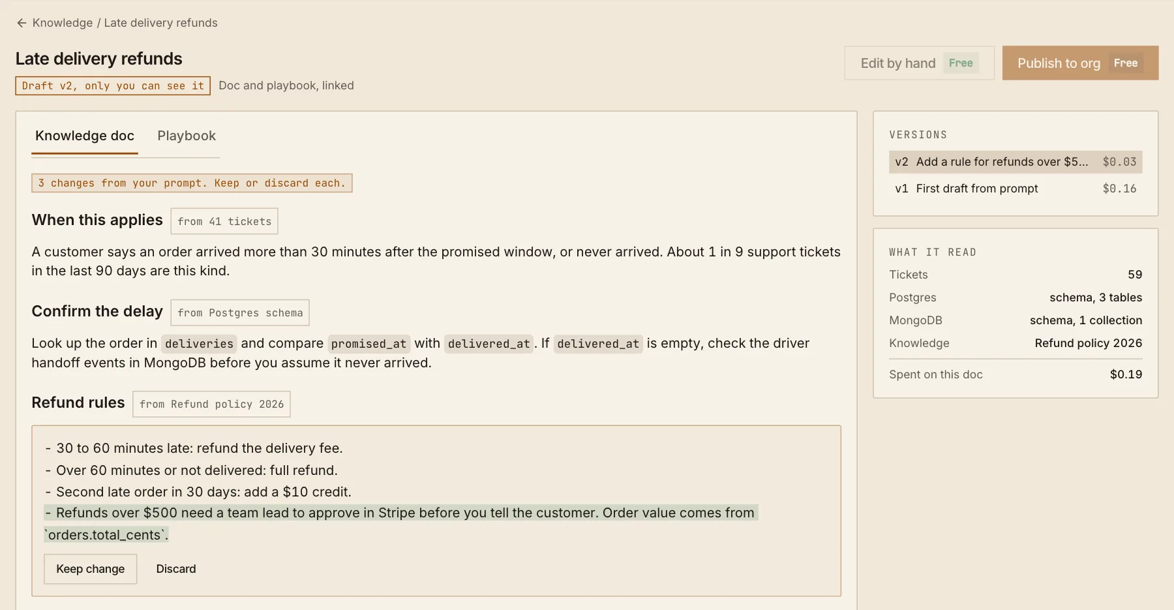Click the Late delivery refunds breadcrumb
The height and width of the screenshot is (610, 1174).
coord(160,23)
